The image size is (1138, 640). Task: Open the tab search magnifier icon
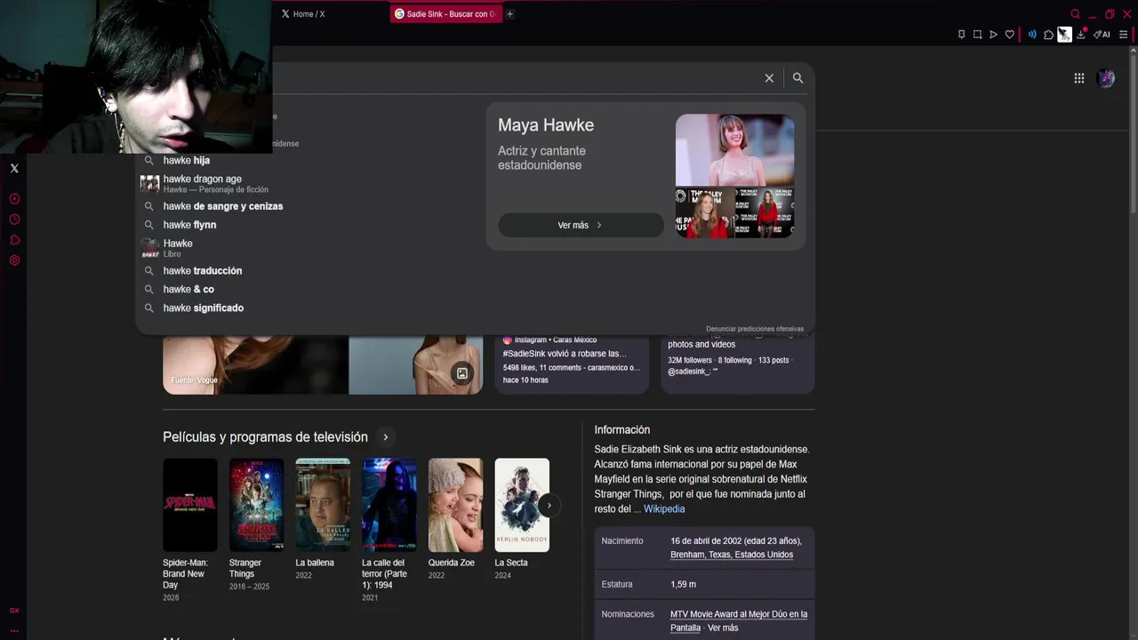(x=1076, y=14)
